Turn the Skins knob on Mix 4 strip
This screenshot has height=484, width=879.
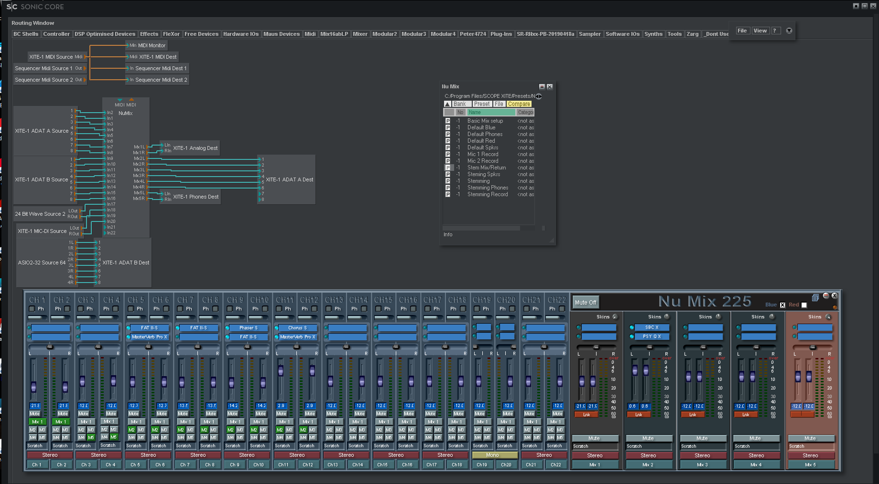tap(771, 316)
